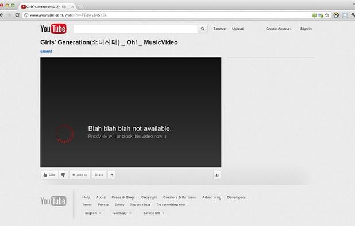Click the Sign In link

click(x=306, y=29)
